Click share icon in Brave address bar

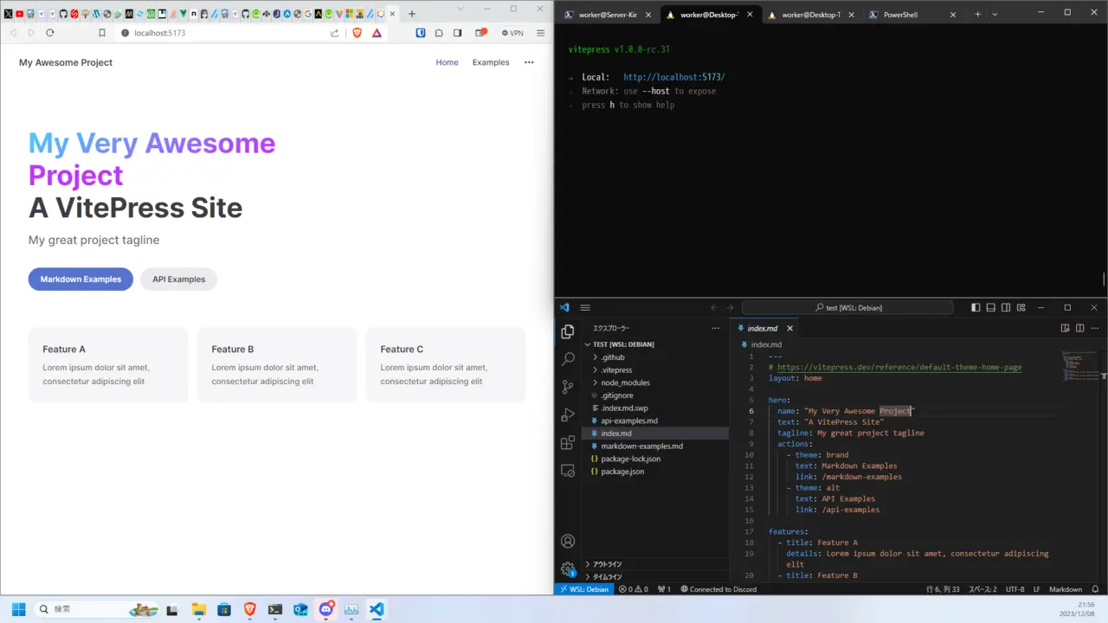335,33
